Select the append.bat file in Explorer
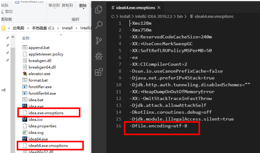 39,48
